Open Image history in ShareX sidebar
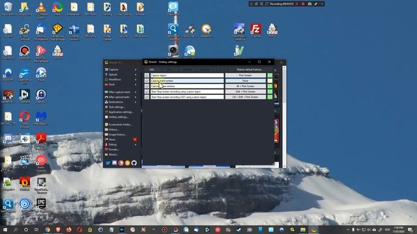The height and width of the screenshot is (234, 417). click(x=117, y=135)
